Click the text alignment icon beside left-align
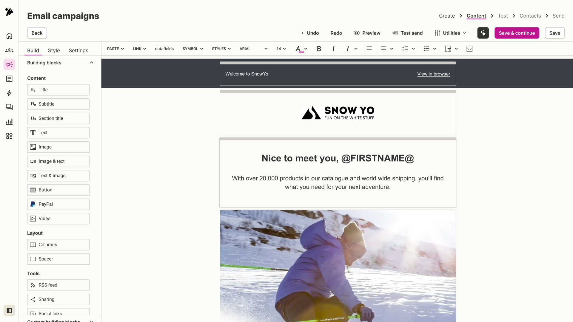This screenshot has width=573, height=322. tap(383, 49)
